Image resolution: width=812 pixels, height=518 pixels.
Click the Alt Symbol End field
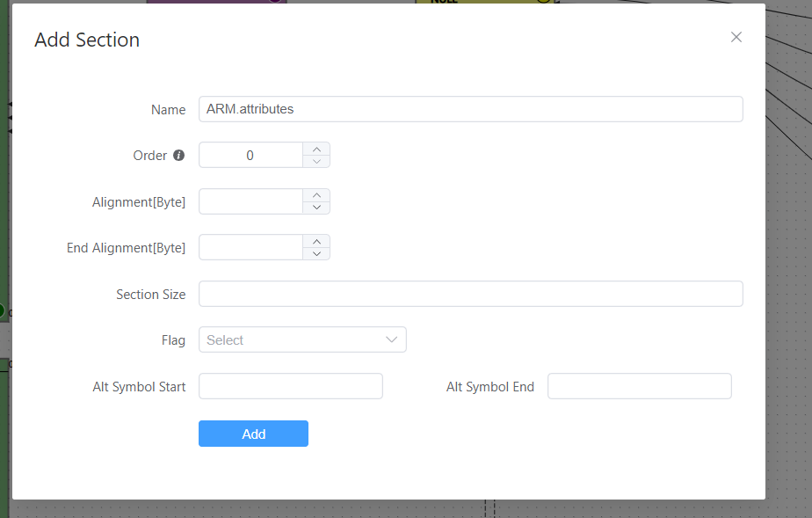tap(639, 387)
